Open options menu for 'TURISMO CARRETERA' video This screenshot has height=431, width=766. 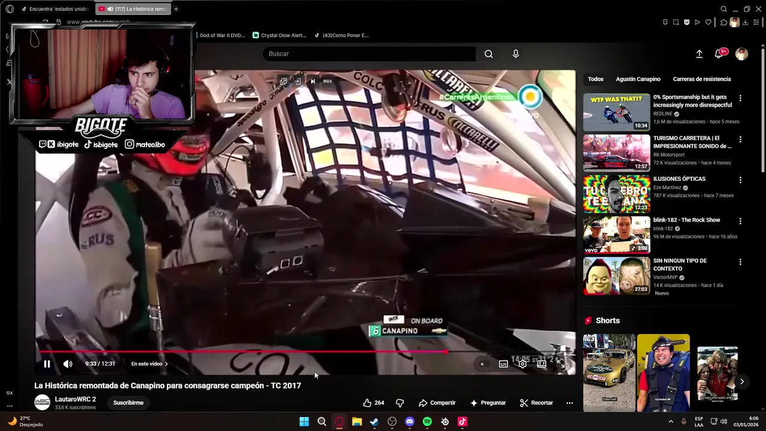coord(740,139)
